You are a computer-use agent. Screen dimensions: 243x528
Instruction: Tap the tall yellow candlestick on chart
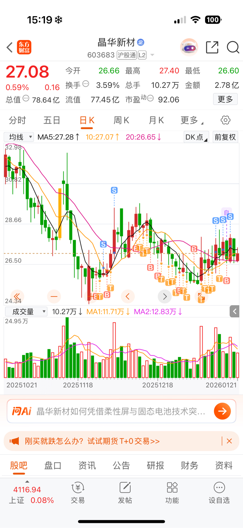pos(60,214)
